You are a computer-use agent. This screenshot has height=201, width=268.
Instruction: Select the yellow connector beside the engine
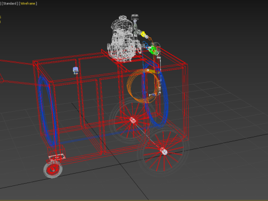tap(143, 34)
